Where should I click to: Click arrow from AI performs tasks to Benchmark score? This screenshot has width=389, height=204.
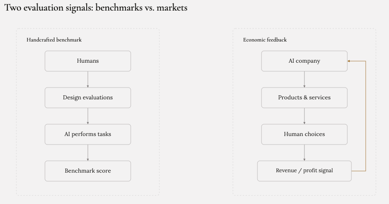pyautogui.click(x=88, y=153)
